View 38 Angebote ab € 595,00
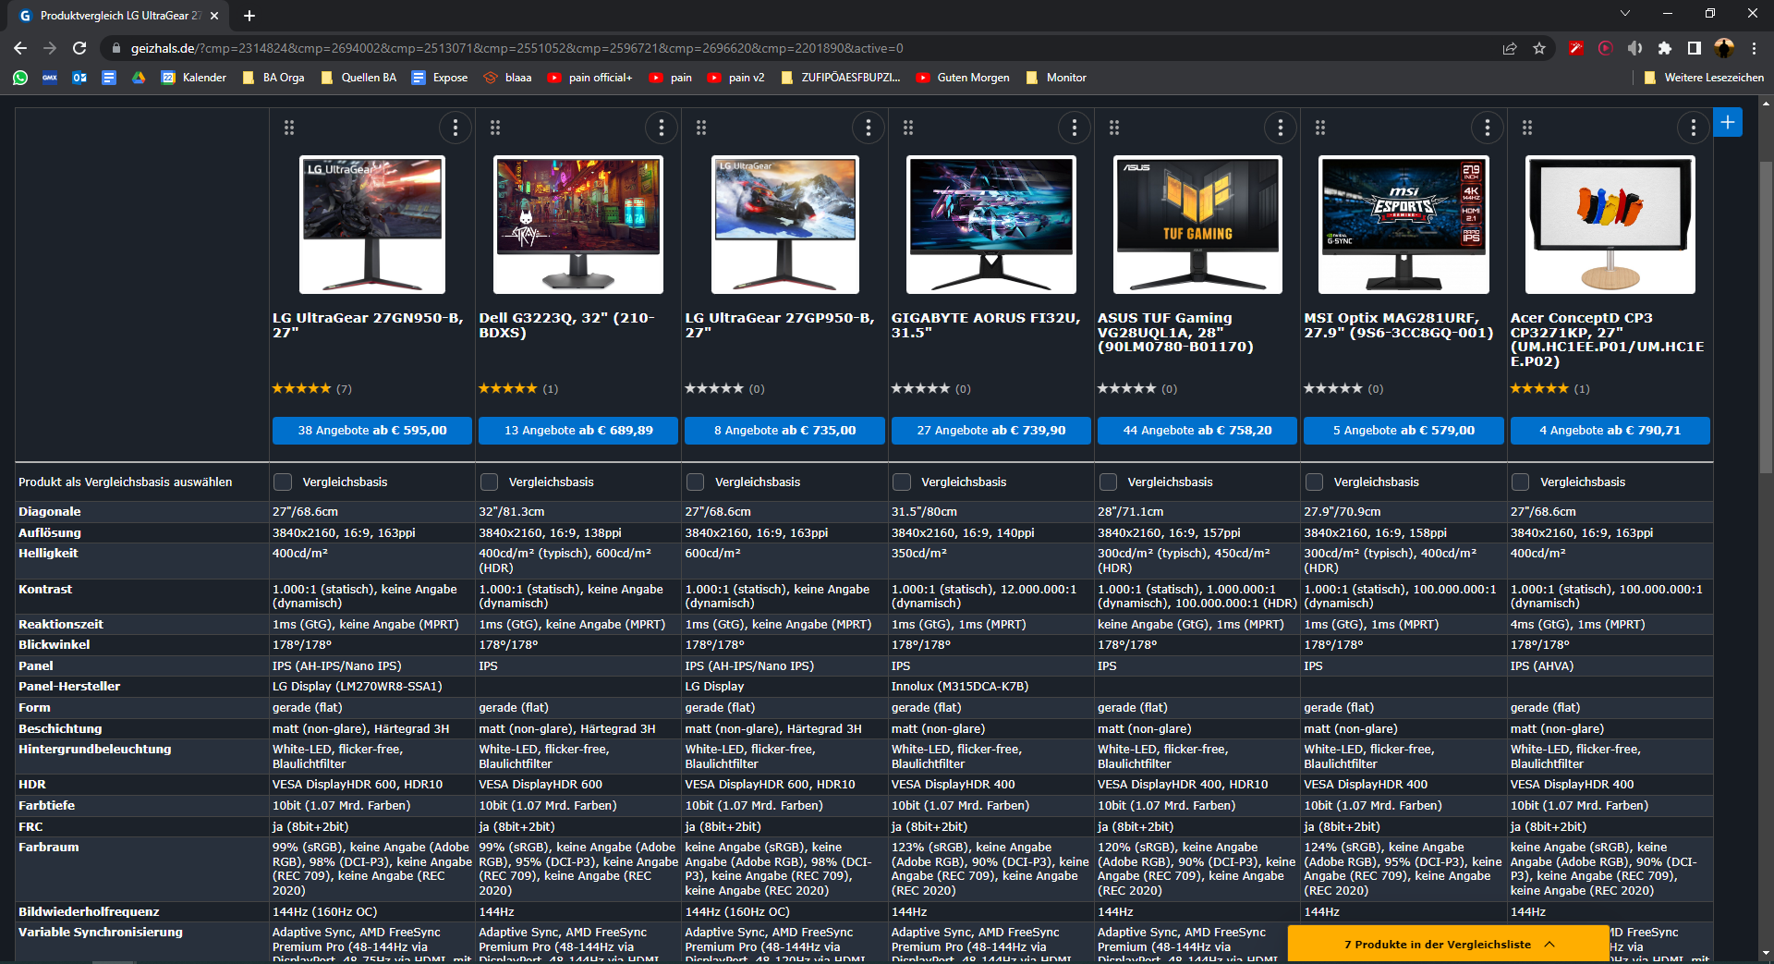Image resolution: width=1774 pixels, height=964 pixels. tap(372, 431)
